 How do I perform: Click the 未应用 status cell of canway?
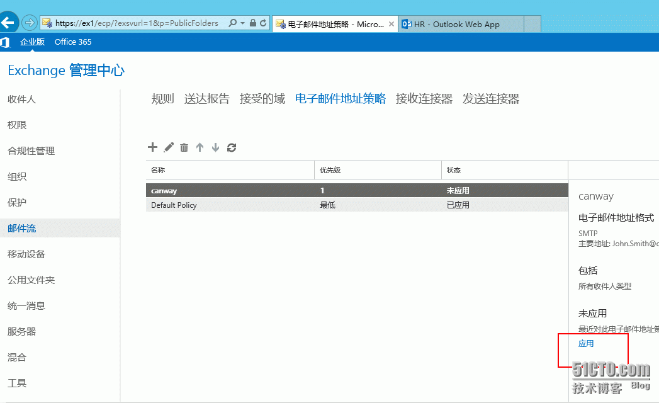click(458, 191)
